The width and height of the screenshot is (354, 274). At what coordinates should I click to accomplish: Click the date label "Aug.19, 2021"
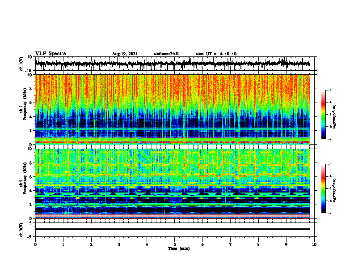point(125,54)
